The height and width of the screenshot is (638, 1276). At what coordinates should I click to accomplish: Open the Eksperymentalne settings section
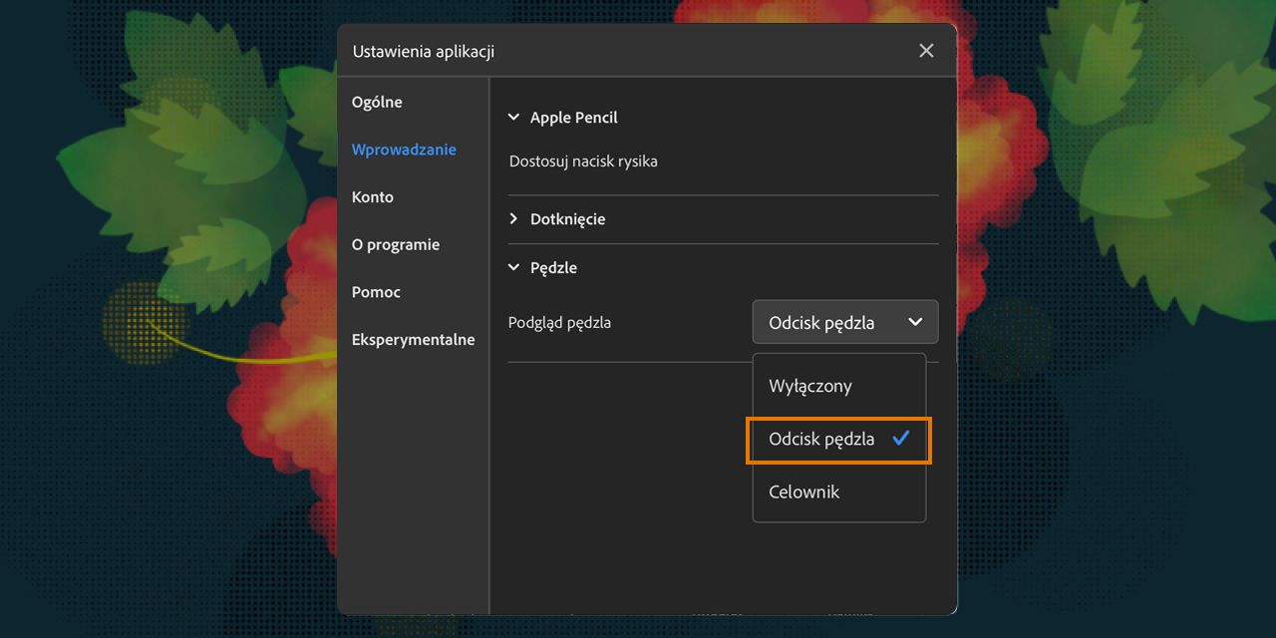pyautogui.click(x=413, y=339)
